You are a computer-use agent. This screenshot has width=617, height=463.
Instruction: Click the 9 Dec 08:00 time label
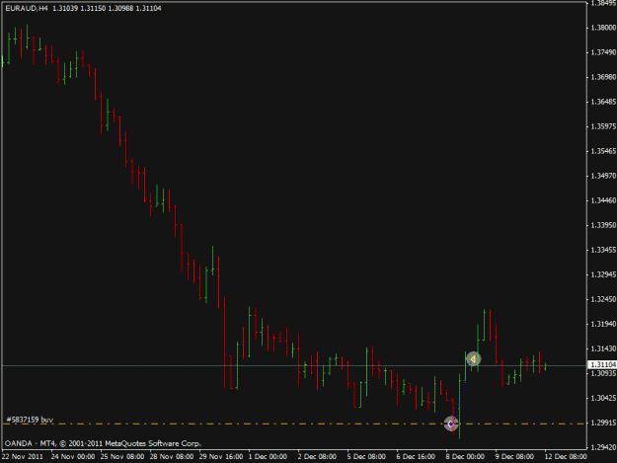pos(514,457)
